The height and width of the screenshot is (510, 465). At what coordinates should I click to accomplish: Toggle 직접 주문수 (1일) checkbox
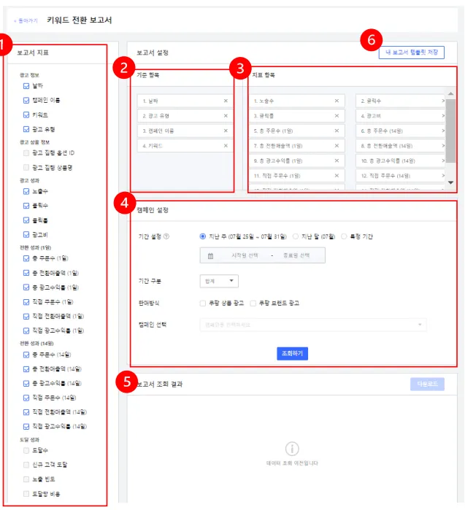26,302
